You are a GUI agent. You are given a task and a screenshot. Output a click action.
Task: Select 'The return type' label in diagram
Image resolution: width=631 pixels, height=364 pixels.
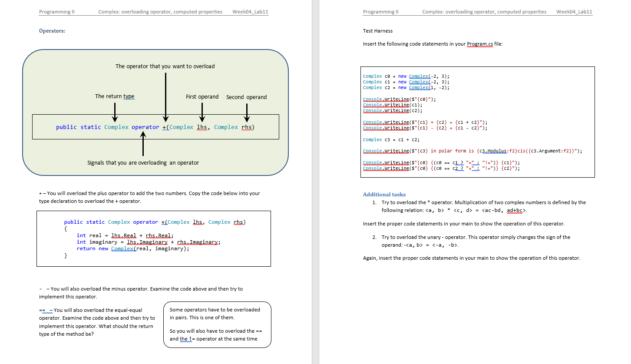click(x=115, y=96)
